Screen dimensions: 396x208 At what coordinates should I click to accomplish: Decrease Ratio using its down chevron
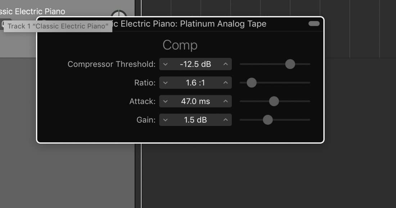click(166, 83)
